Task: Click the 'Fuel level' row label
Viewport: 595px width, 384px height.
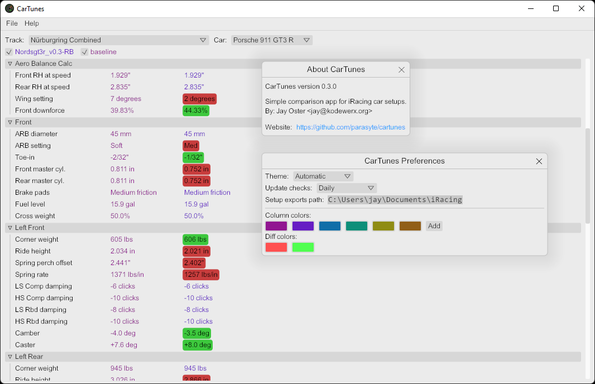Action: coord(30,204)
